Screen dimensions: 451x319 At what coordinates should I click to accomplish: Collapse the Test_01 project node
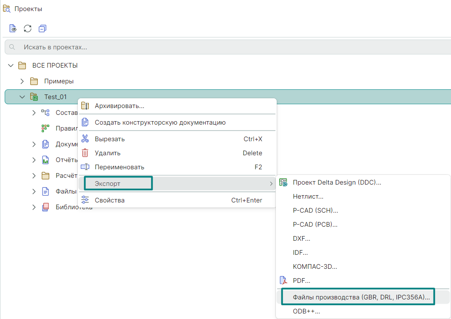pyautogui.click(x=23, y=97)
